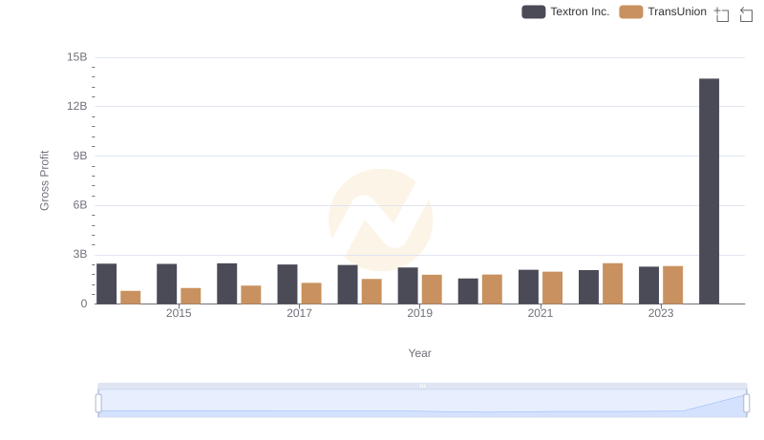Click the tall Textron Inc. bar for 2024
The image size is (764, 440).
[709, 191]
